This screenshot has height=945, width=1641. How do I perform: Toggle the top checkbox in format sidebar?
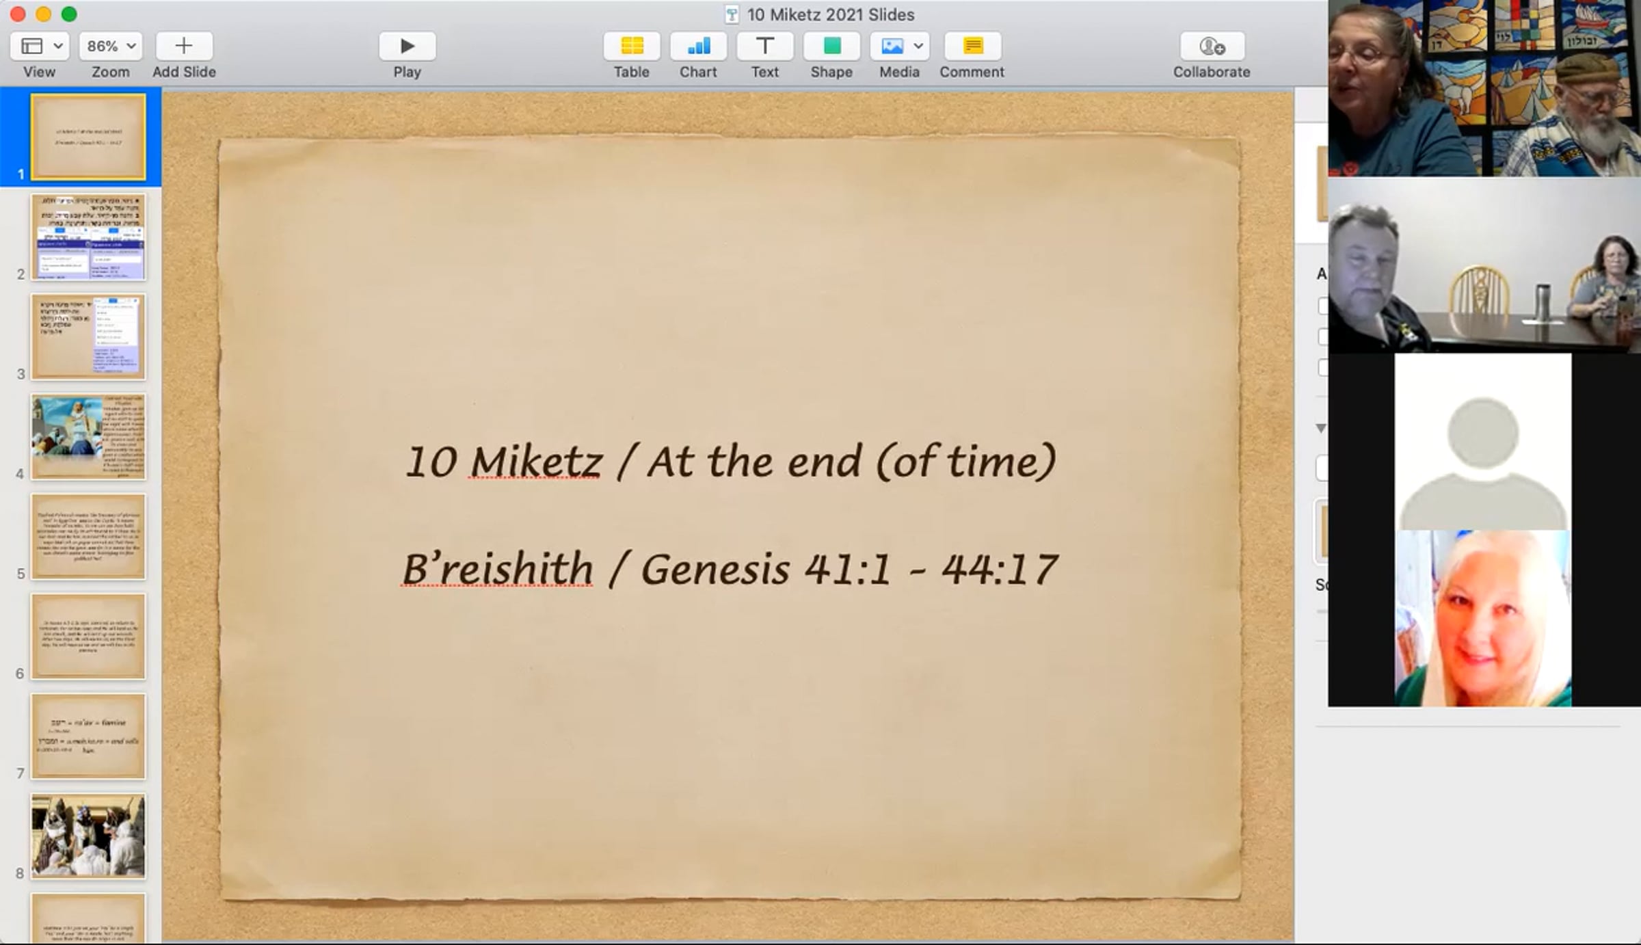pyautogui.click(x=1323, y=306)
